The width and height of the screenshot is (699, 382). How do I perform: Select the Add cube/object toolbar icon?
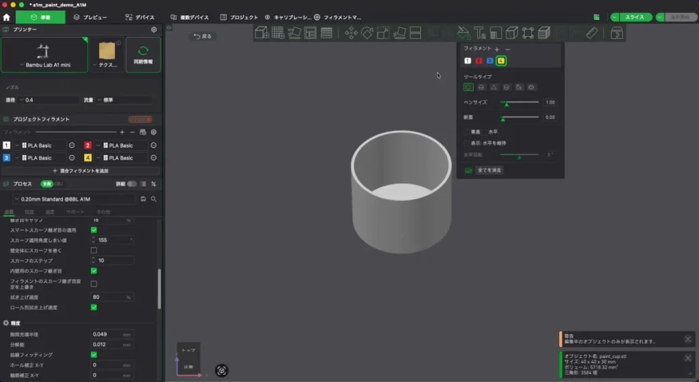261,33
